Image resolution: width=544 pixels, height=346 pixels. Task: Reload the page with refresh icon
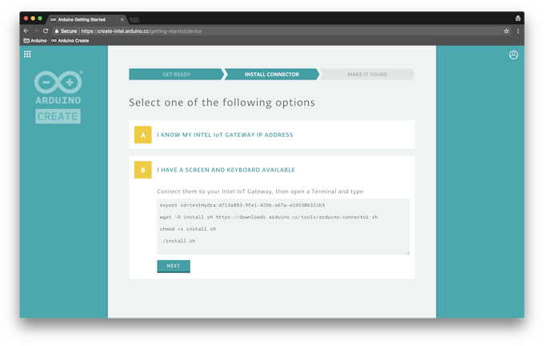click(46, 31)
